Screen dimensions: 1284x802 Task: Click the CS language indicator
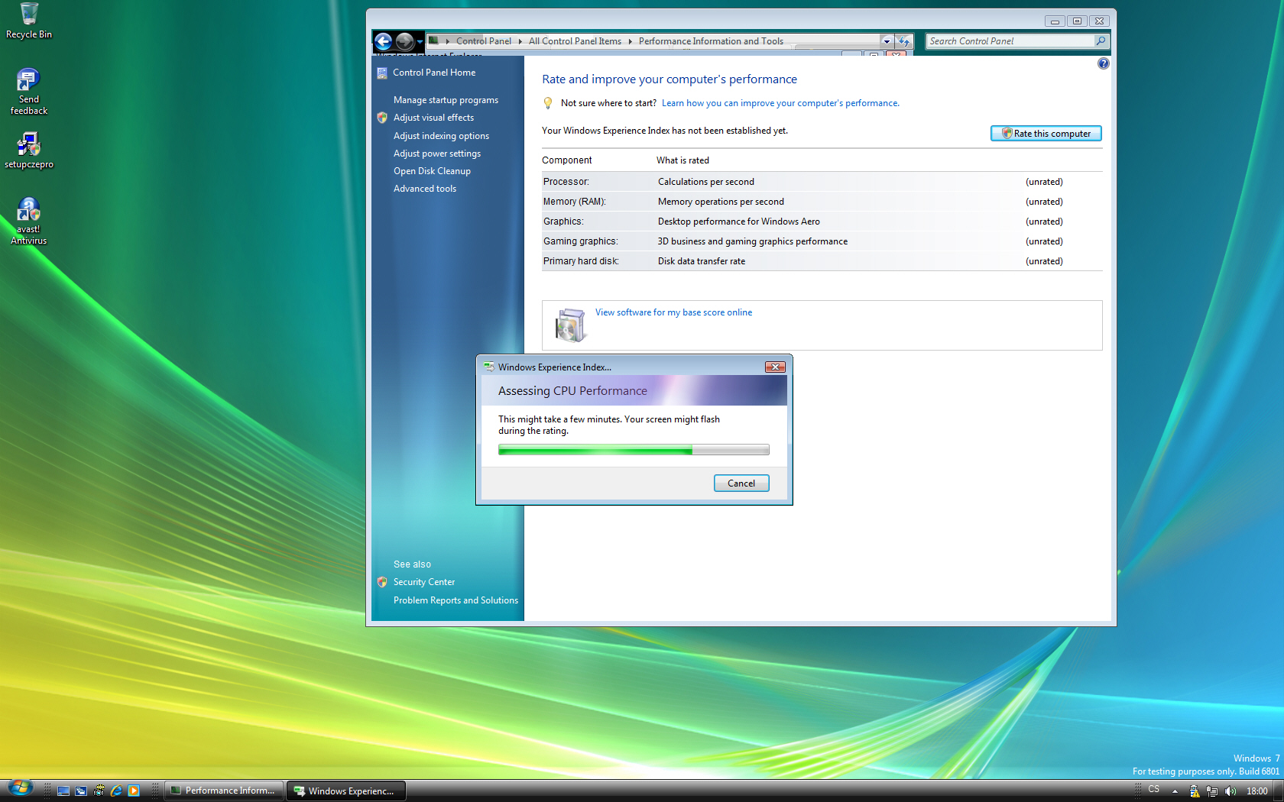(1153, 790)
